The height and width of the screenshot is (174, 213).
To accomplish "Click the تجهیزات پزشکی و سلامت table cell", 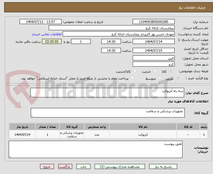I will click(x=72, y=135).
